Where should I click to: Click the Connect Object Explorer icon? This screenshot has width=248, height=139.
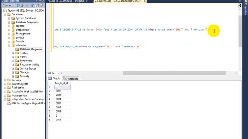click(x=18, y=5)
